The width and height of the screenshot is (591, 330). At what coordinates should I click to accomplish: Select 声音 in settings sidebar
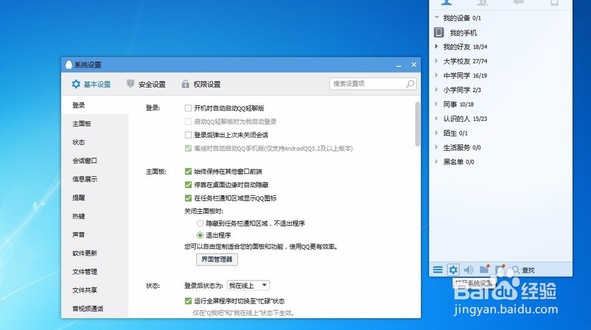95,235
